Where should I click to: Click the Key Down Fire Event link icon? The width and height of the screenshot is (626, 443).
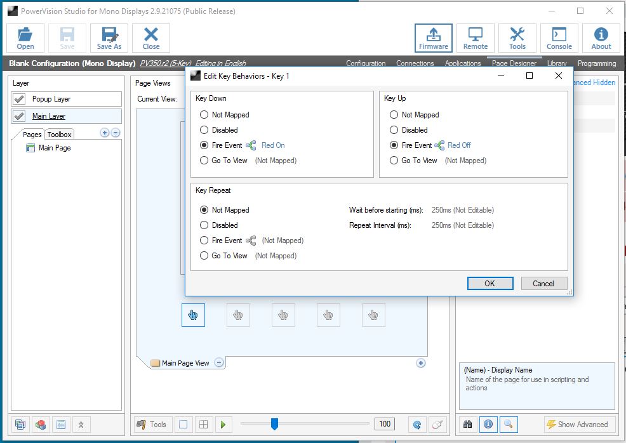251,145
